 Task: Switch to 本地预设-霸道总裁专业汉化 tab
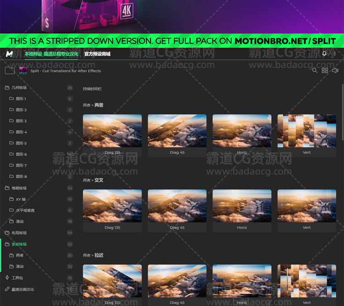point(51,54)
